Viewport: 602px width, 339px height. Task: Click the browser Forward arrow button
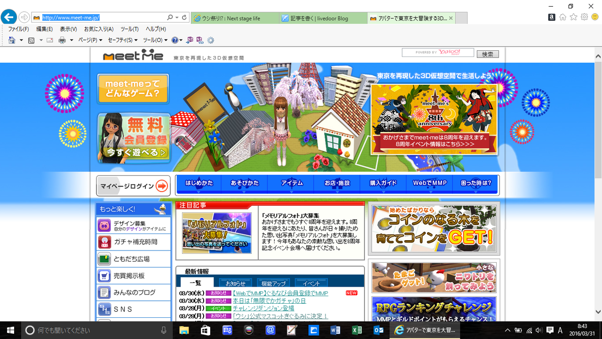pos(24,17)
